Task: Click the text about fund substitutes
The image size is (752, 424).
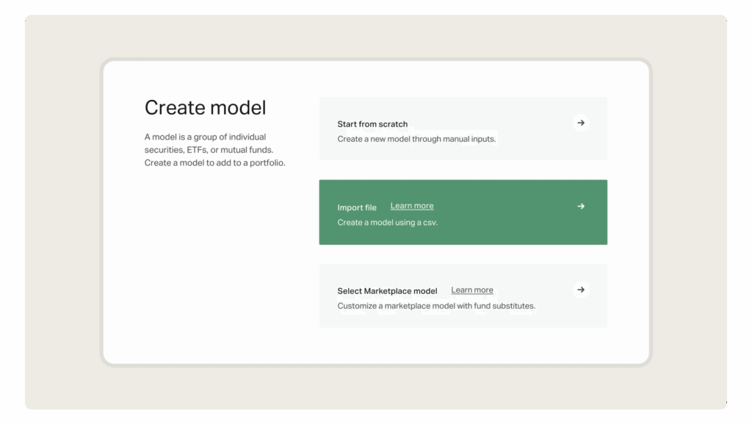Action: [436, 306]
